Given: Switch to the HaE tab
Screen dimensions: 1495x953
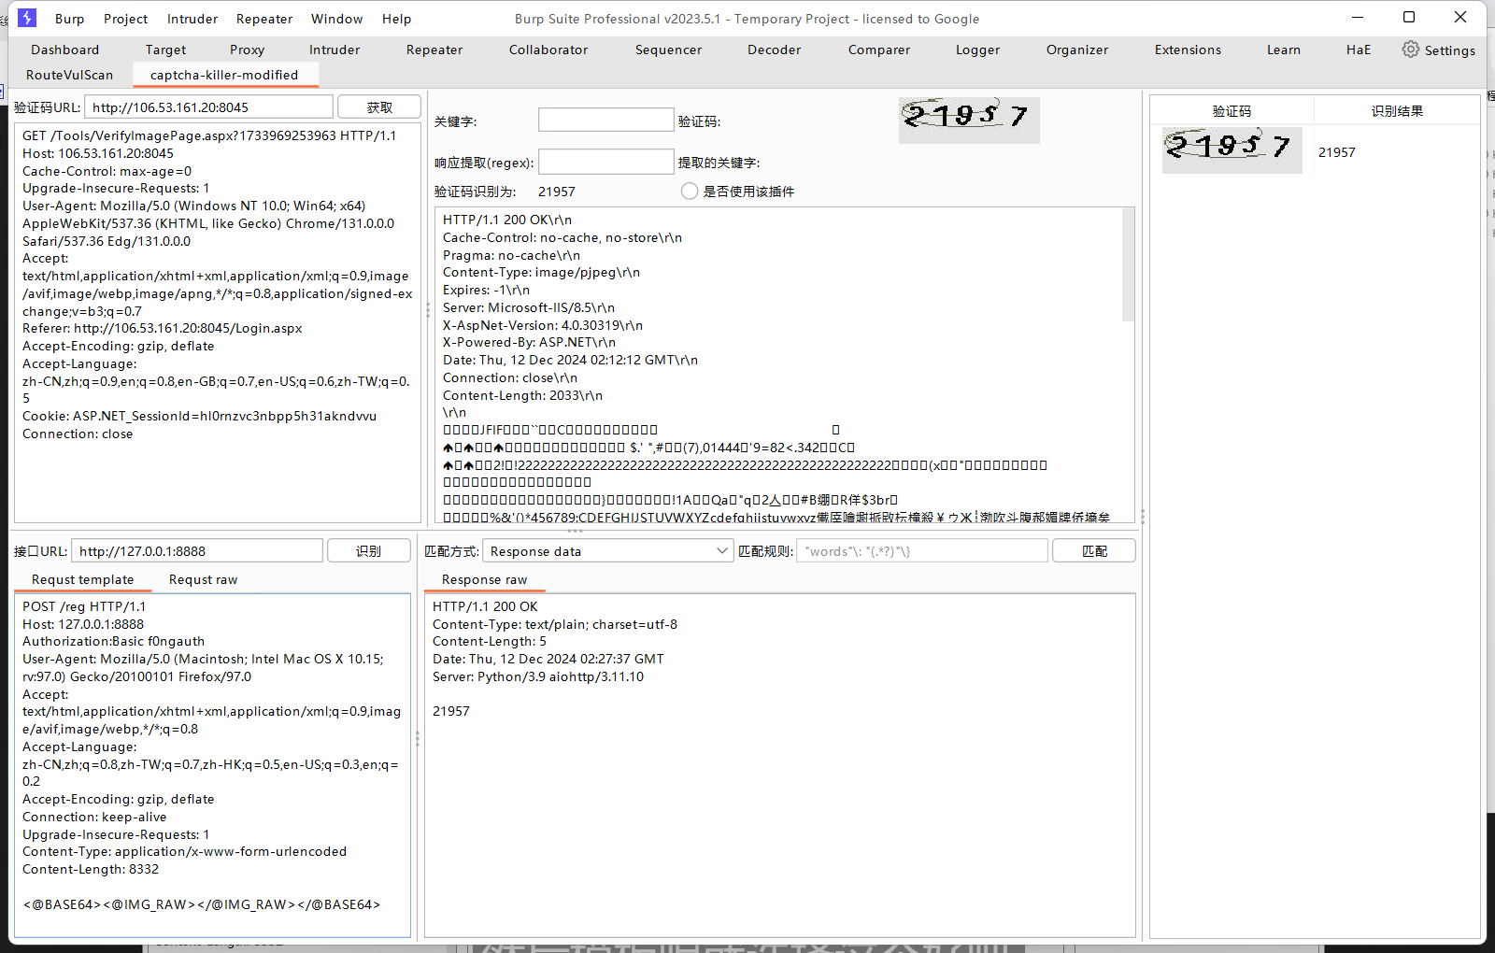Looking at the screenshot, I should coord(1359,50).
